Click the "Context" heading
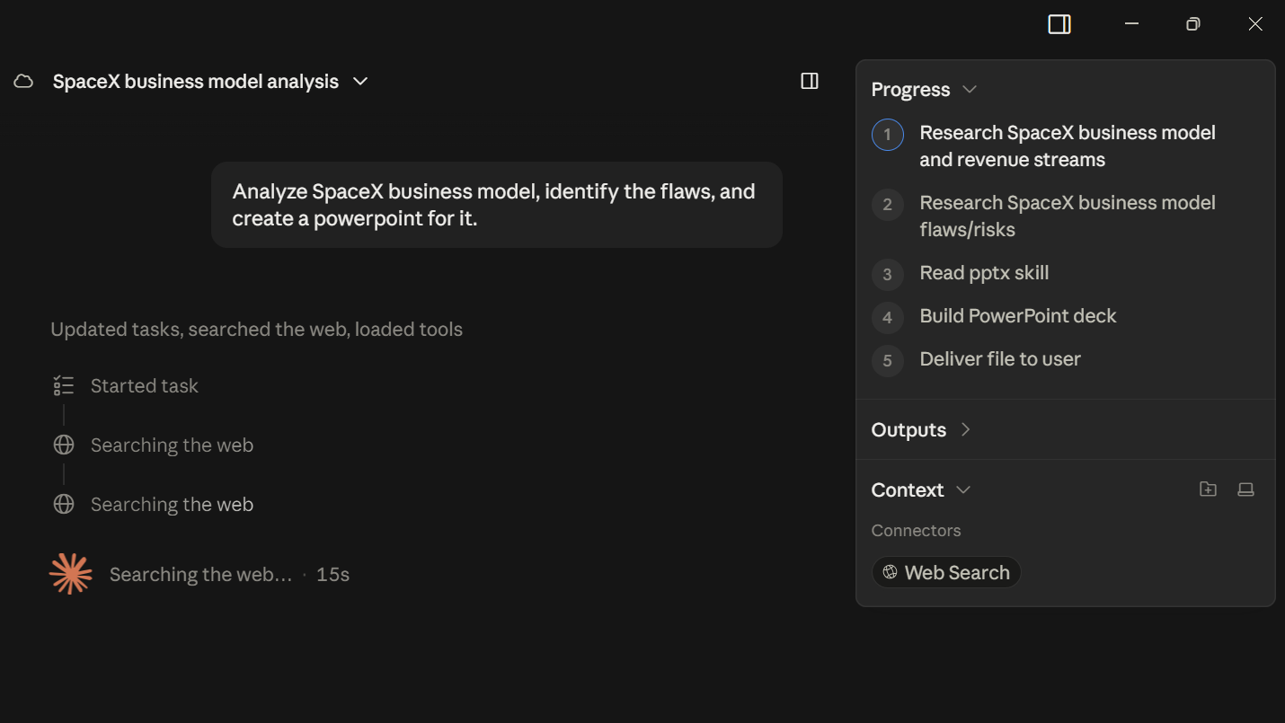Screen dimensions: 1285x723 click(908, 490)
